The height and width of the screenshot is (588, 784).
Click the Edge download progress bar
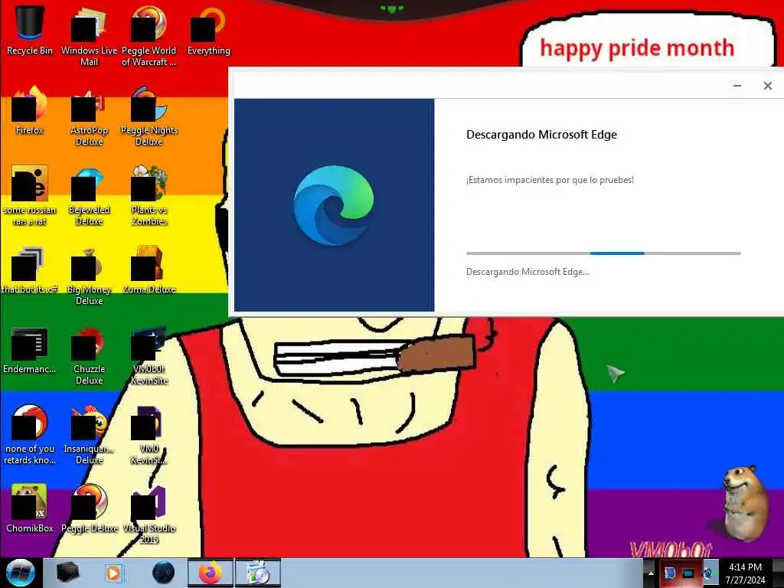(x=603, y=253)
